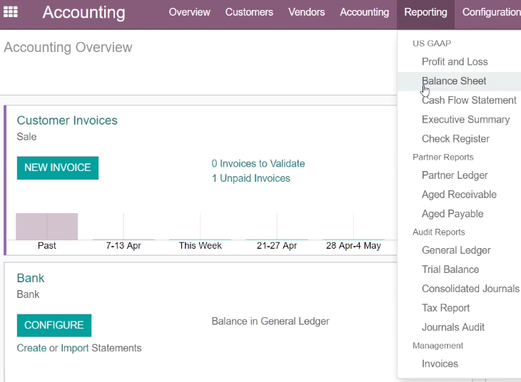Click the Bank CONFIGURE button
The image size is (521, 382).
coord(54,325)
